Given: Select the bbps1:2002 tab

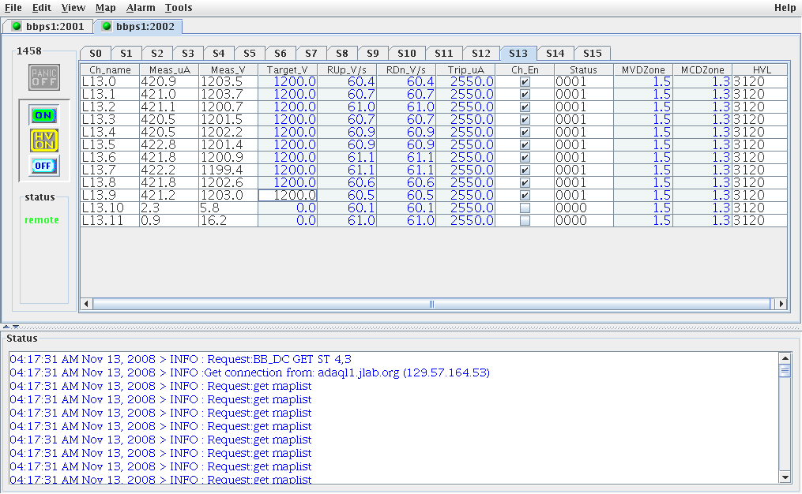Looking at the screenshot, I should pos(138,26).
